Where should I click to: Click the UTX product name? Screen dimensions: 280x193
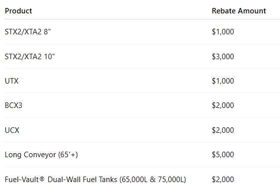11,81
